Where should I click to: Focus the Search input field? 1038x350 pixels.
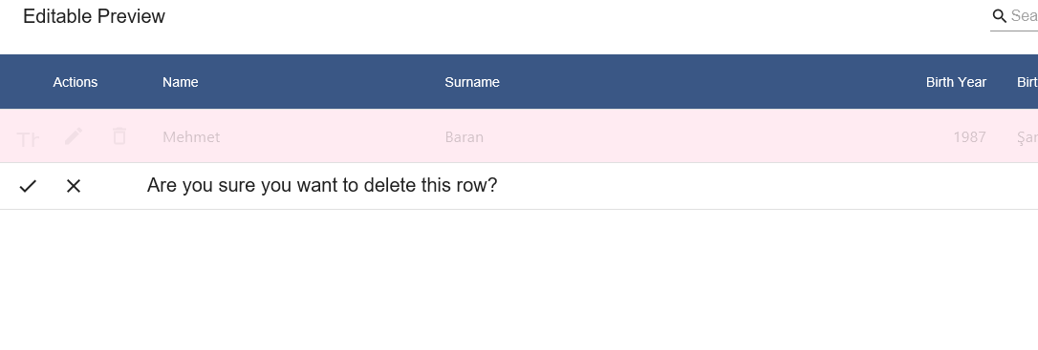1024,16
